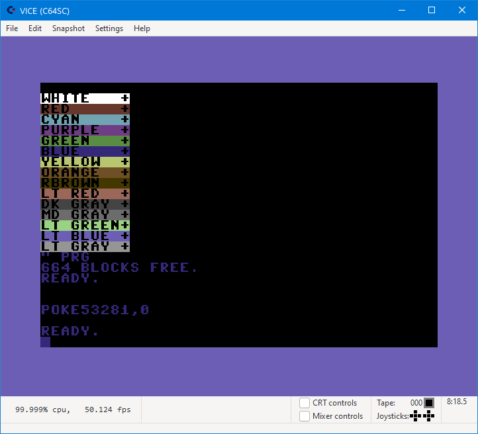Screen dimensions: 478x434
Task: Open the Help menu
Action: [x=142, y=28]
